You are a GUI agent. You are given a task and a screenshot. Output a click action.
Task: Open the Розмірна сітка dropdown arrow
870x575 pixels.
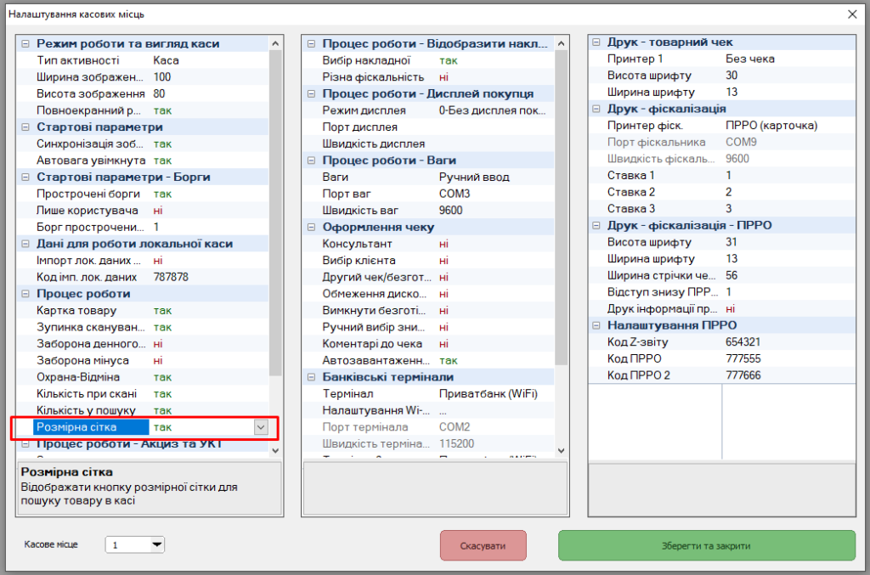click(261, 427)
